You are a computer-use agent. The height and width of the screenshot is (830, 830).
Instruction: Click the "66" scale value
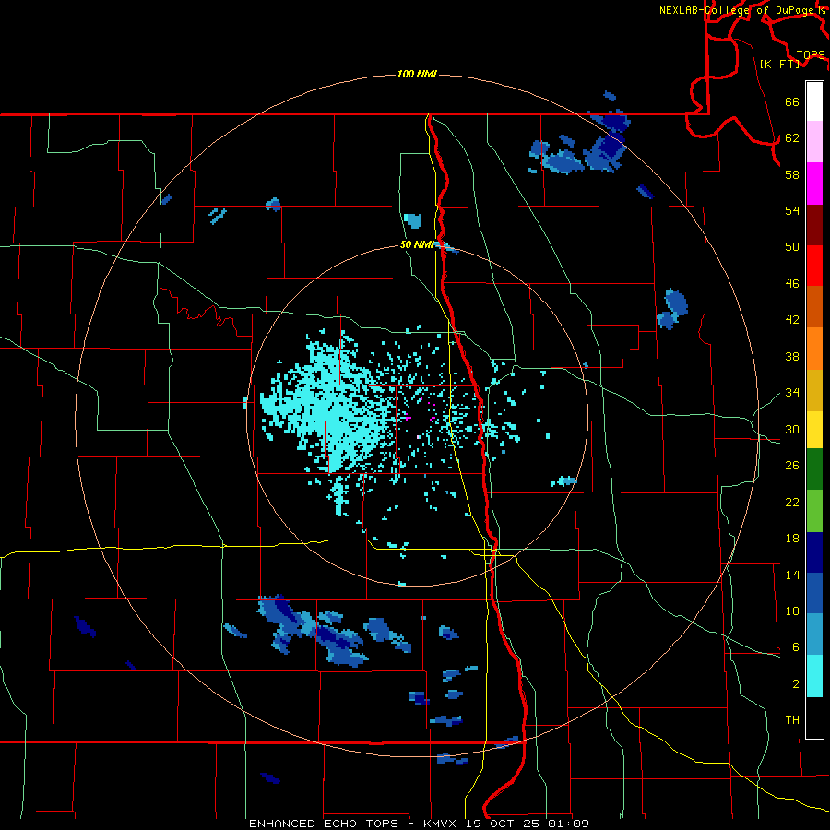792,101
